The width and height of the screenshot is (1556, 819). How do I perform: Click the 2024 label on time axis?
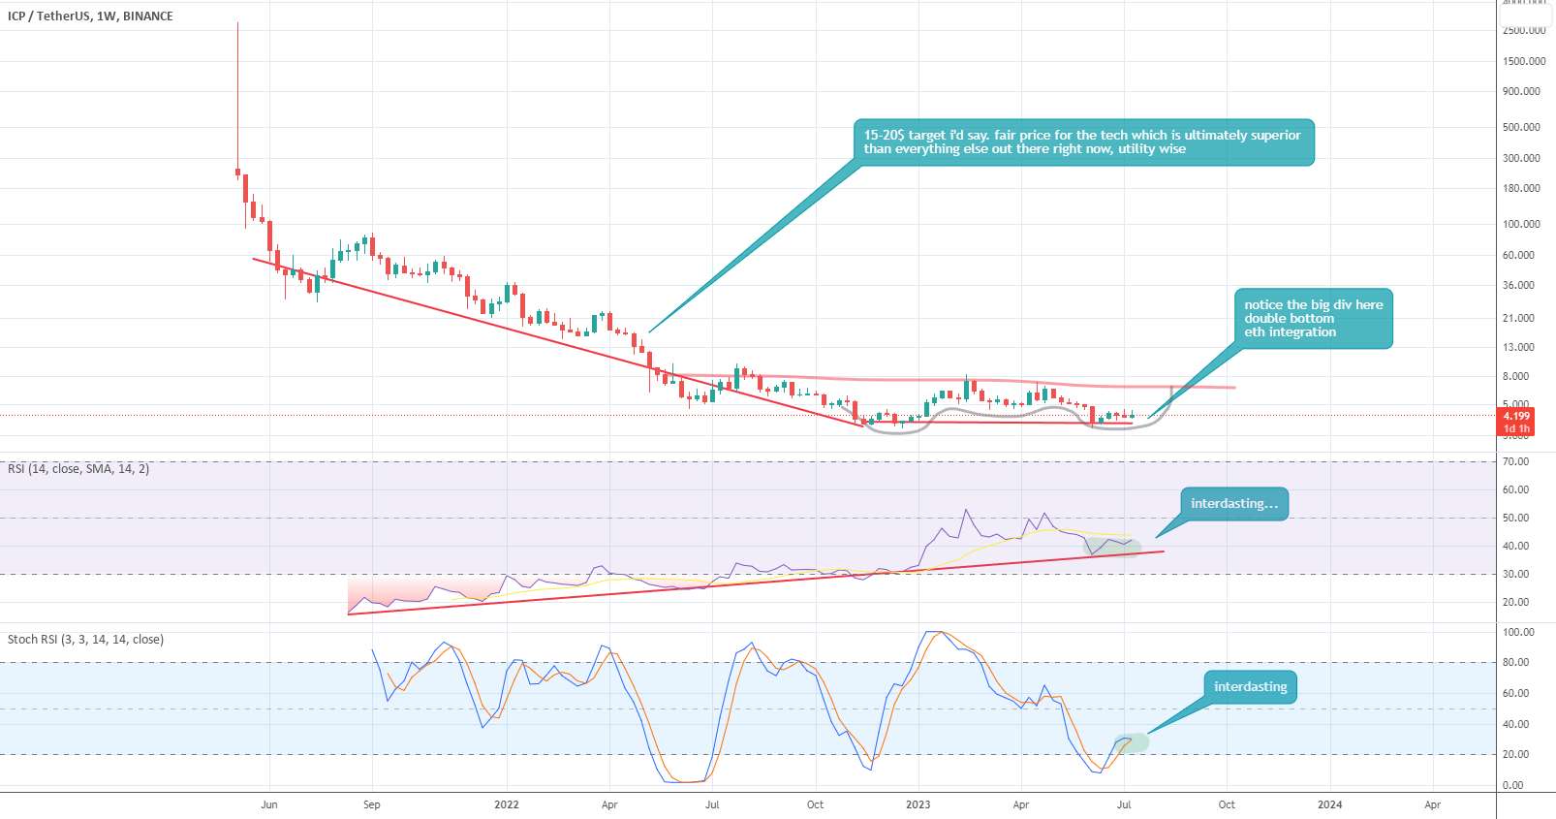(x=1330, y=804)
